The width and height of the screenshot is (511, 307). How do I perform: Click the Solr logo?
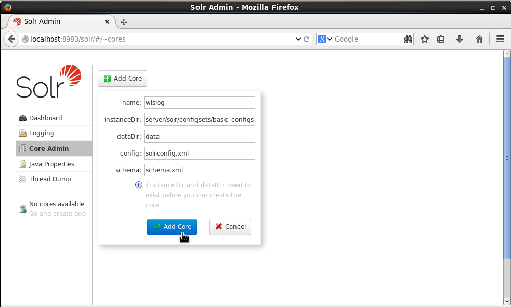click(49, 81)
